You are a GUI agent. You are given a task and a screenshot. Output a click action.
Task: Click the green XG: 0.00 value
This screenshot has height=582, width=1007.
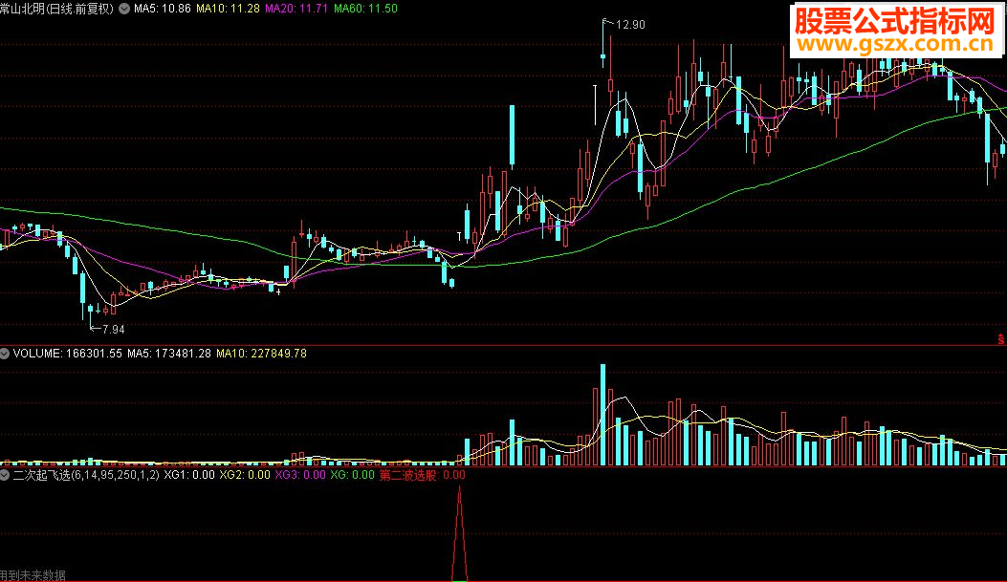[353, 476]
